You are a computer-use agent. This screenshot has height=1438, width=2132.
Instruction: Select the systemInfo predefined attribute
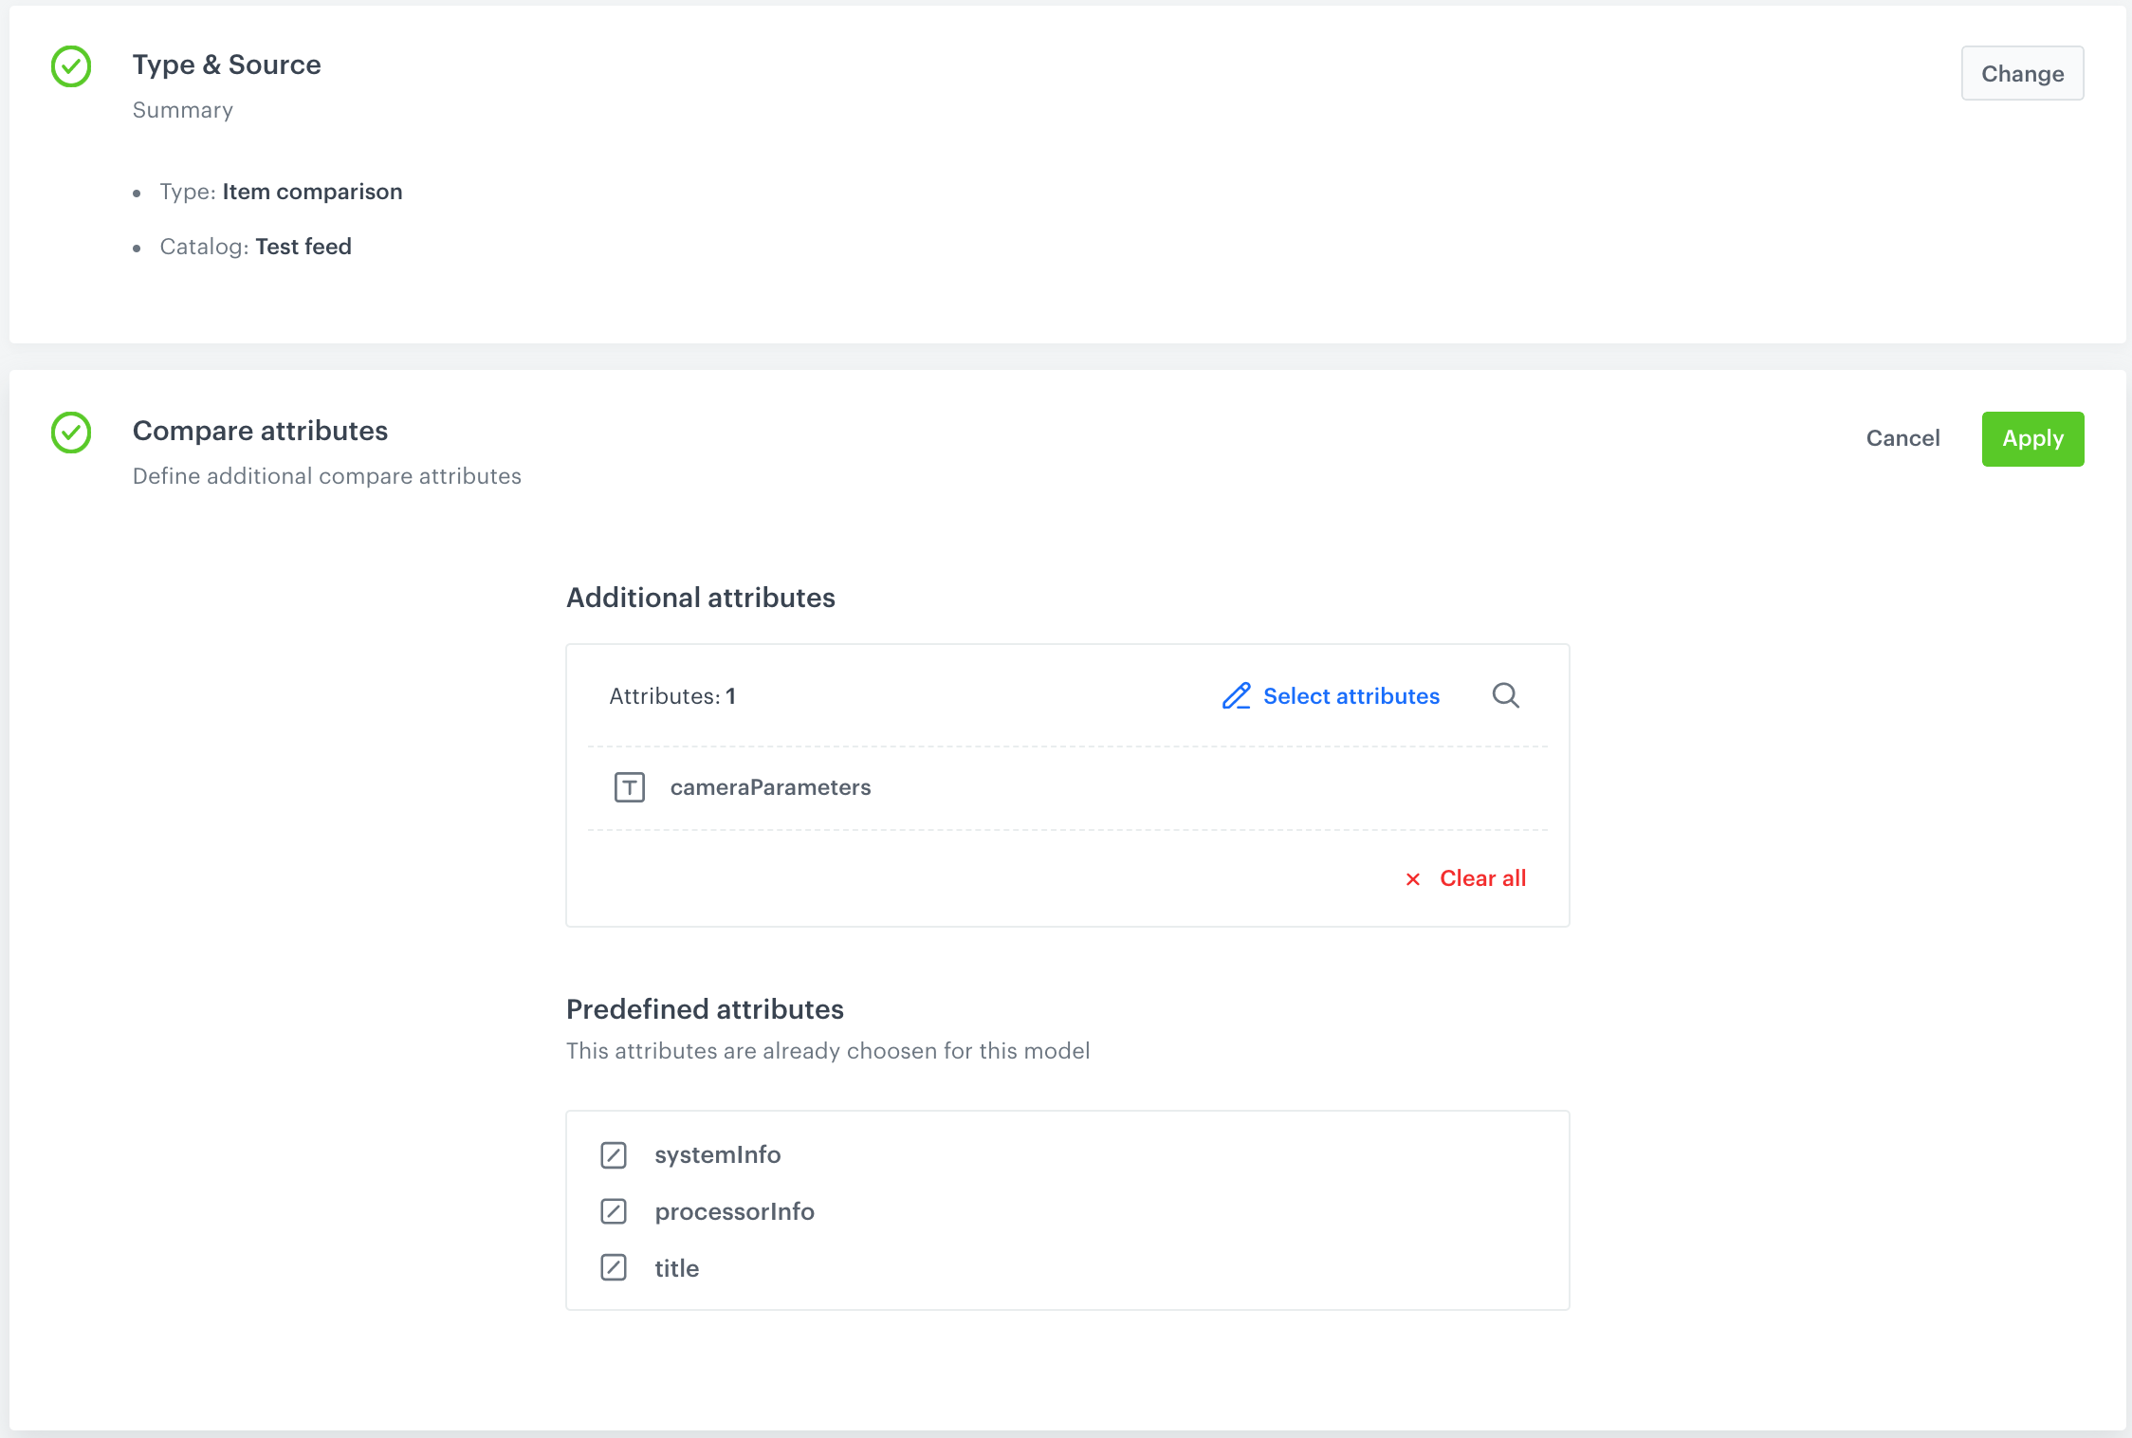tap(718, 1154)
